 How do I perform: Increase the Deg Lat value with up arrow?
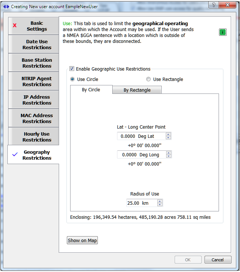(x=168, y=135)
